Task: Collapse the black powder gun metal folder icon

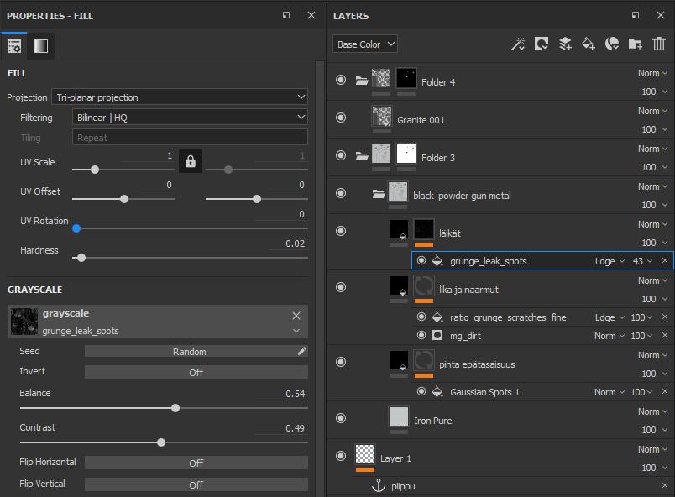Action: click(379, 194)
